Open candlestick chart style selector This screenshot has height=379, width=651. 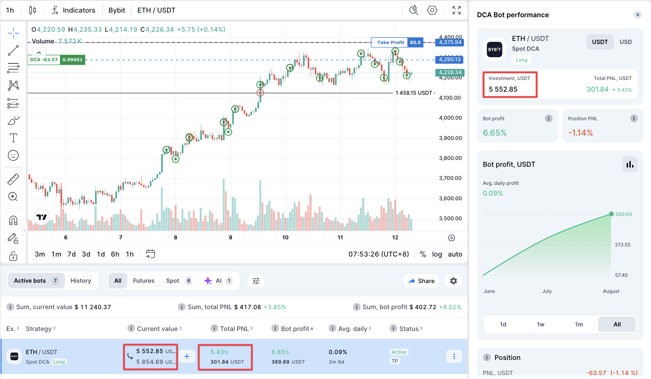32,10
